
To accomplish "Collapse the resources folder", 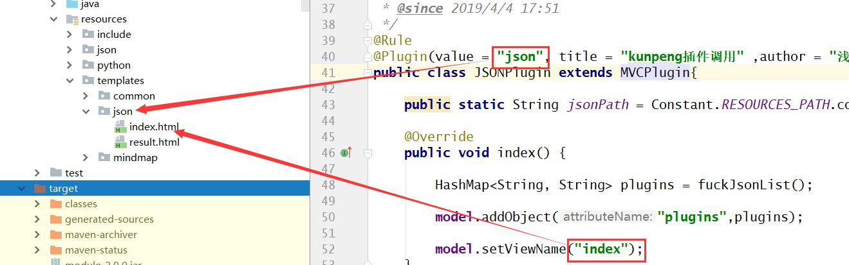I will (54, 19).
